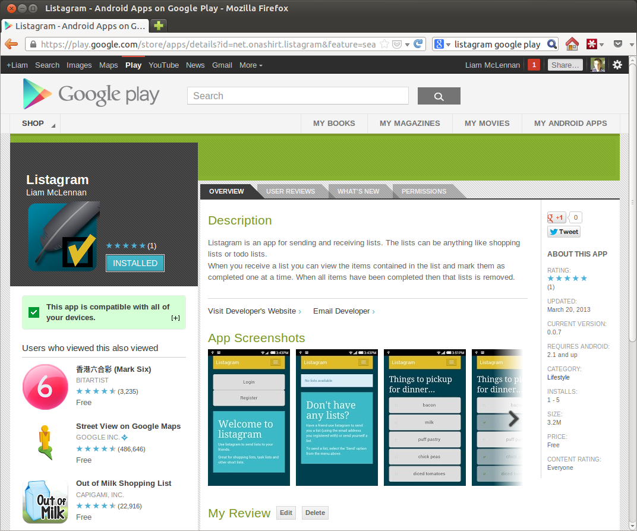Open the 'Don't have any lists?' screenshot
The height and width of the screenshot is (531, 637).
tap(337, 418)
